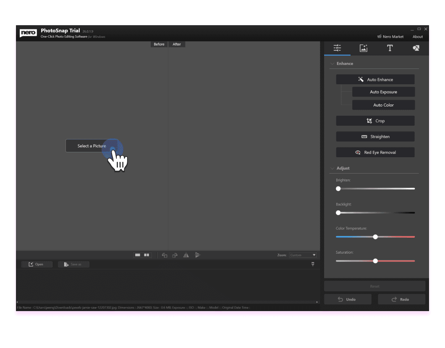The image size is (445, 348).
Task: Rotate the image left
Action: [165, 255]
